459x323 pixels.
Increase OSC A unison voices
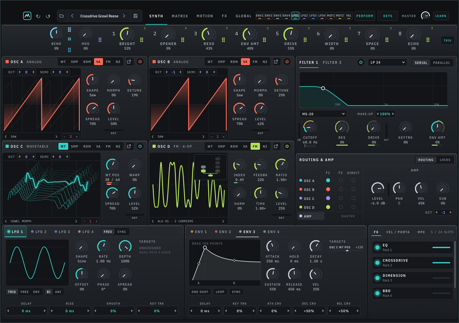(77, 136)
